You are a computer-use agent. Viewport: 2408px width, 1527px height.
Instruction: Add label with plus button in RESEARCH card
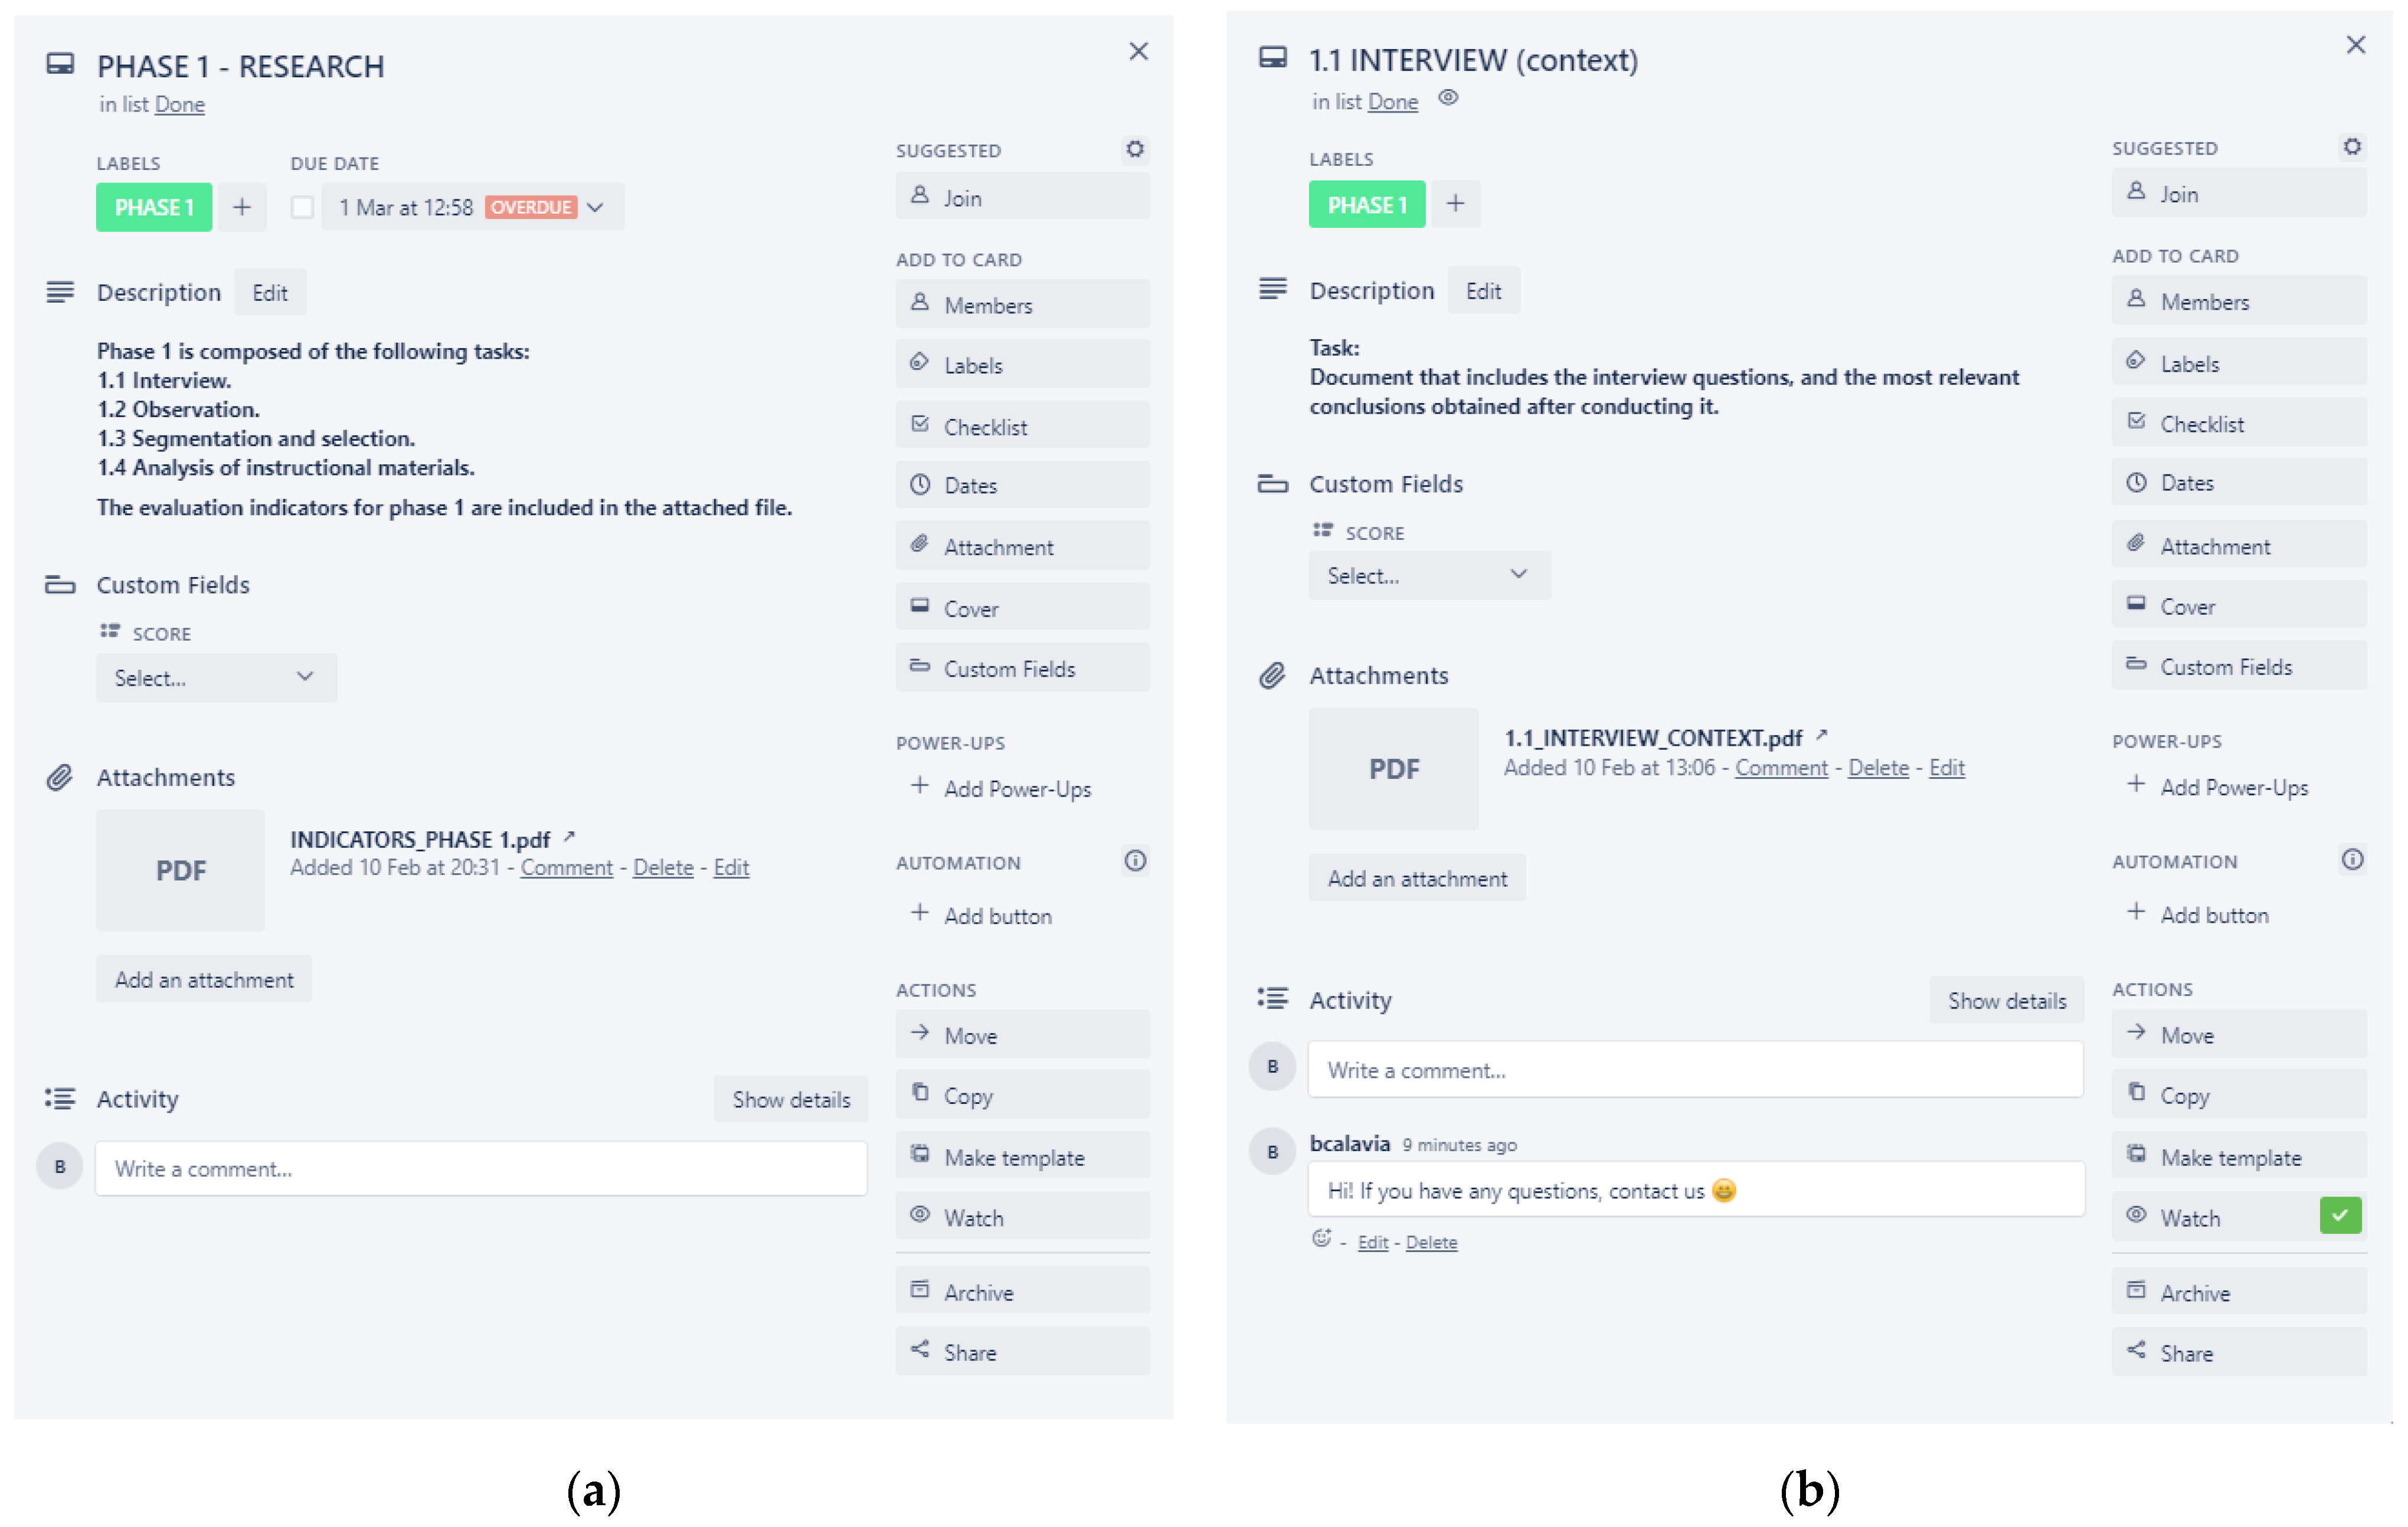pos(242,207)
